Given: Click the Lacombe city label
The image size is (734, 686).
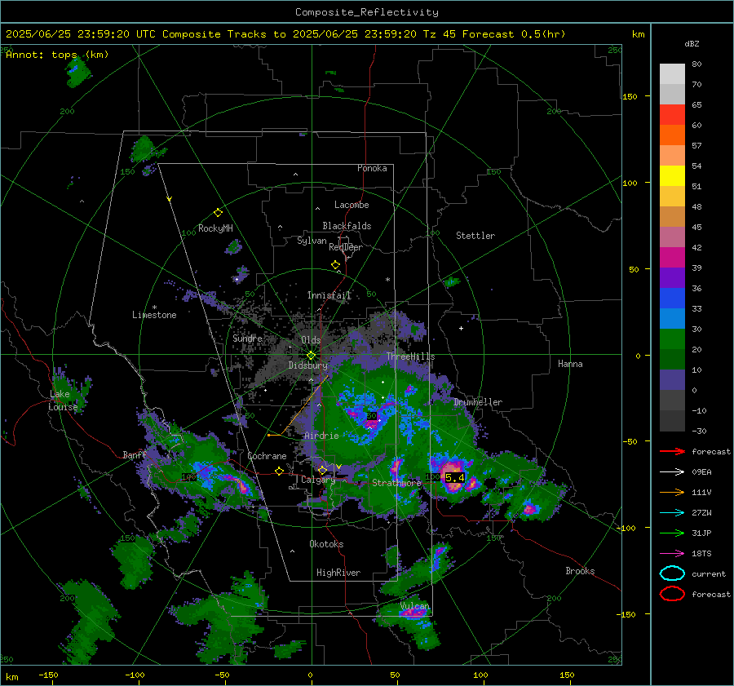Looking at the screenshot, I should (x=352, y=205).
